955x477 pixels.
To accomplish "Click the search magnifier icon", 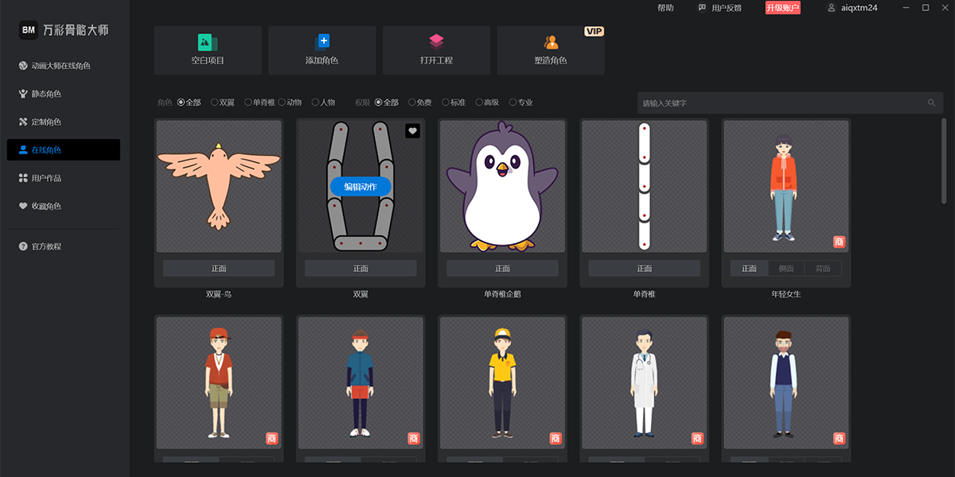I will [x=931, y=103].
